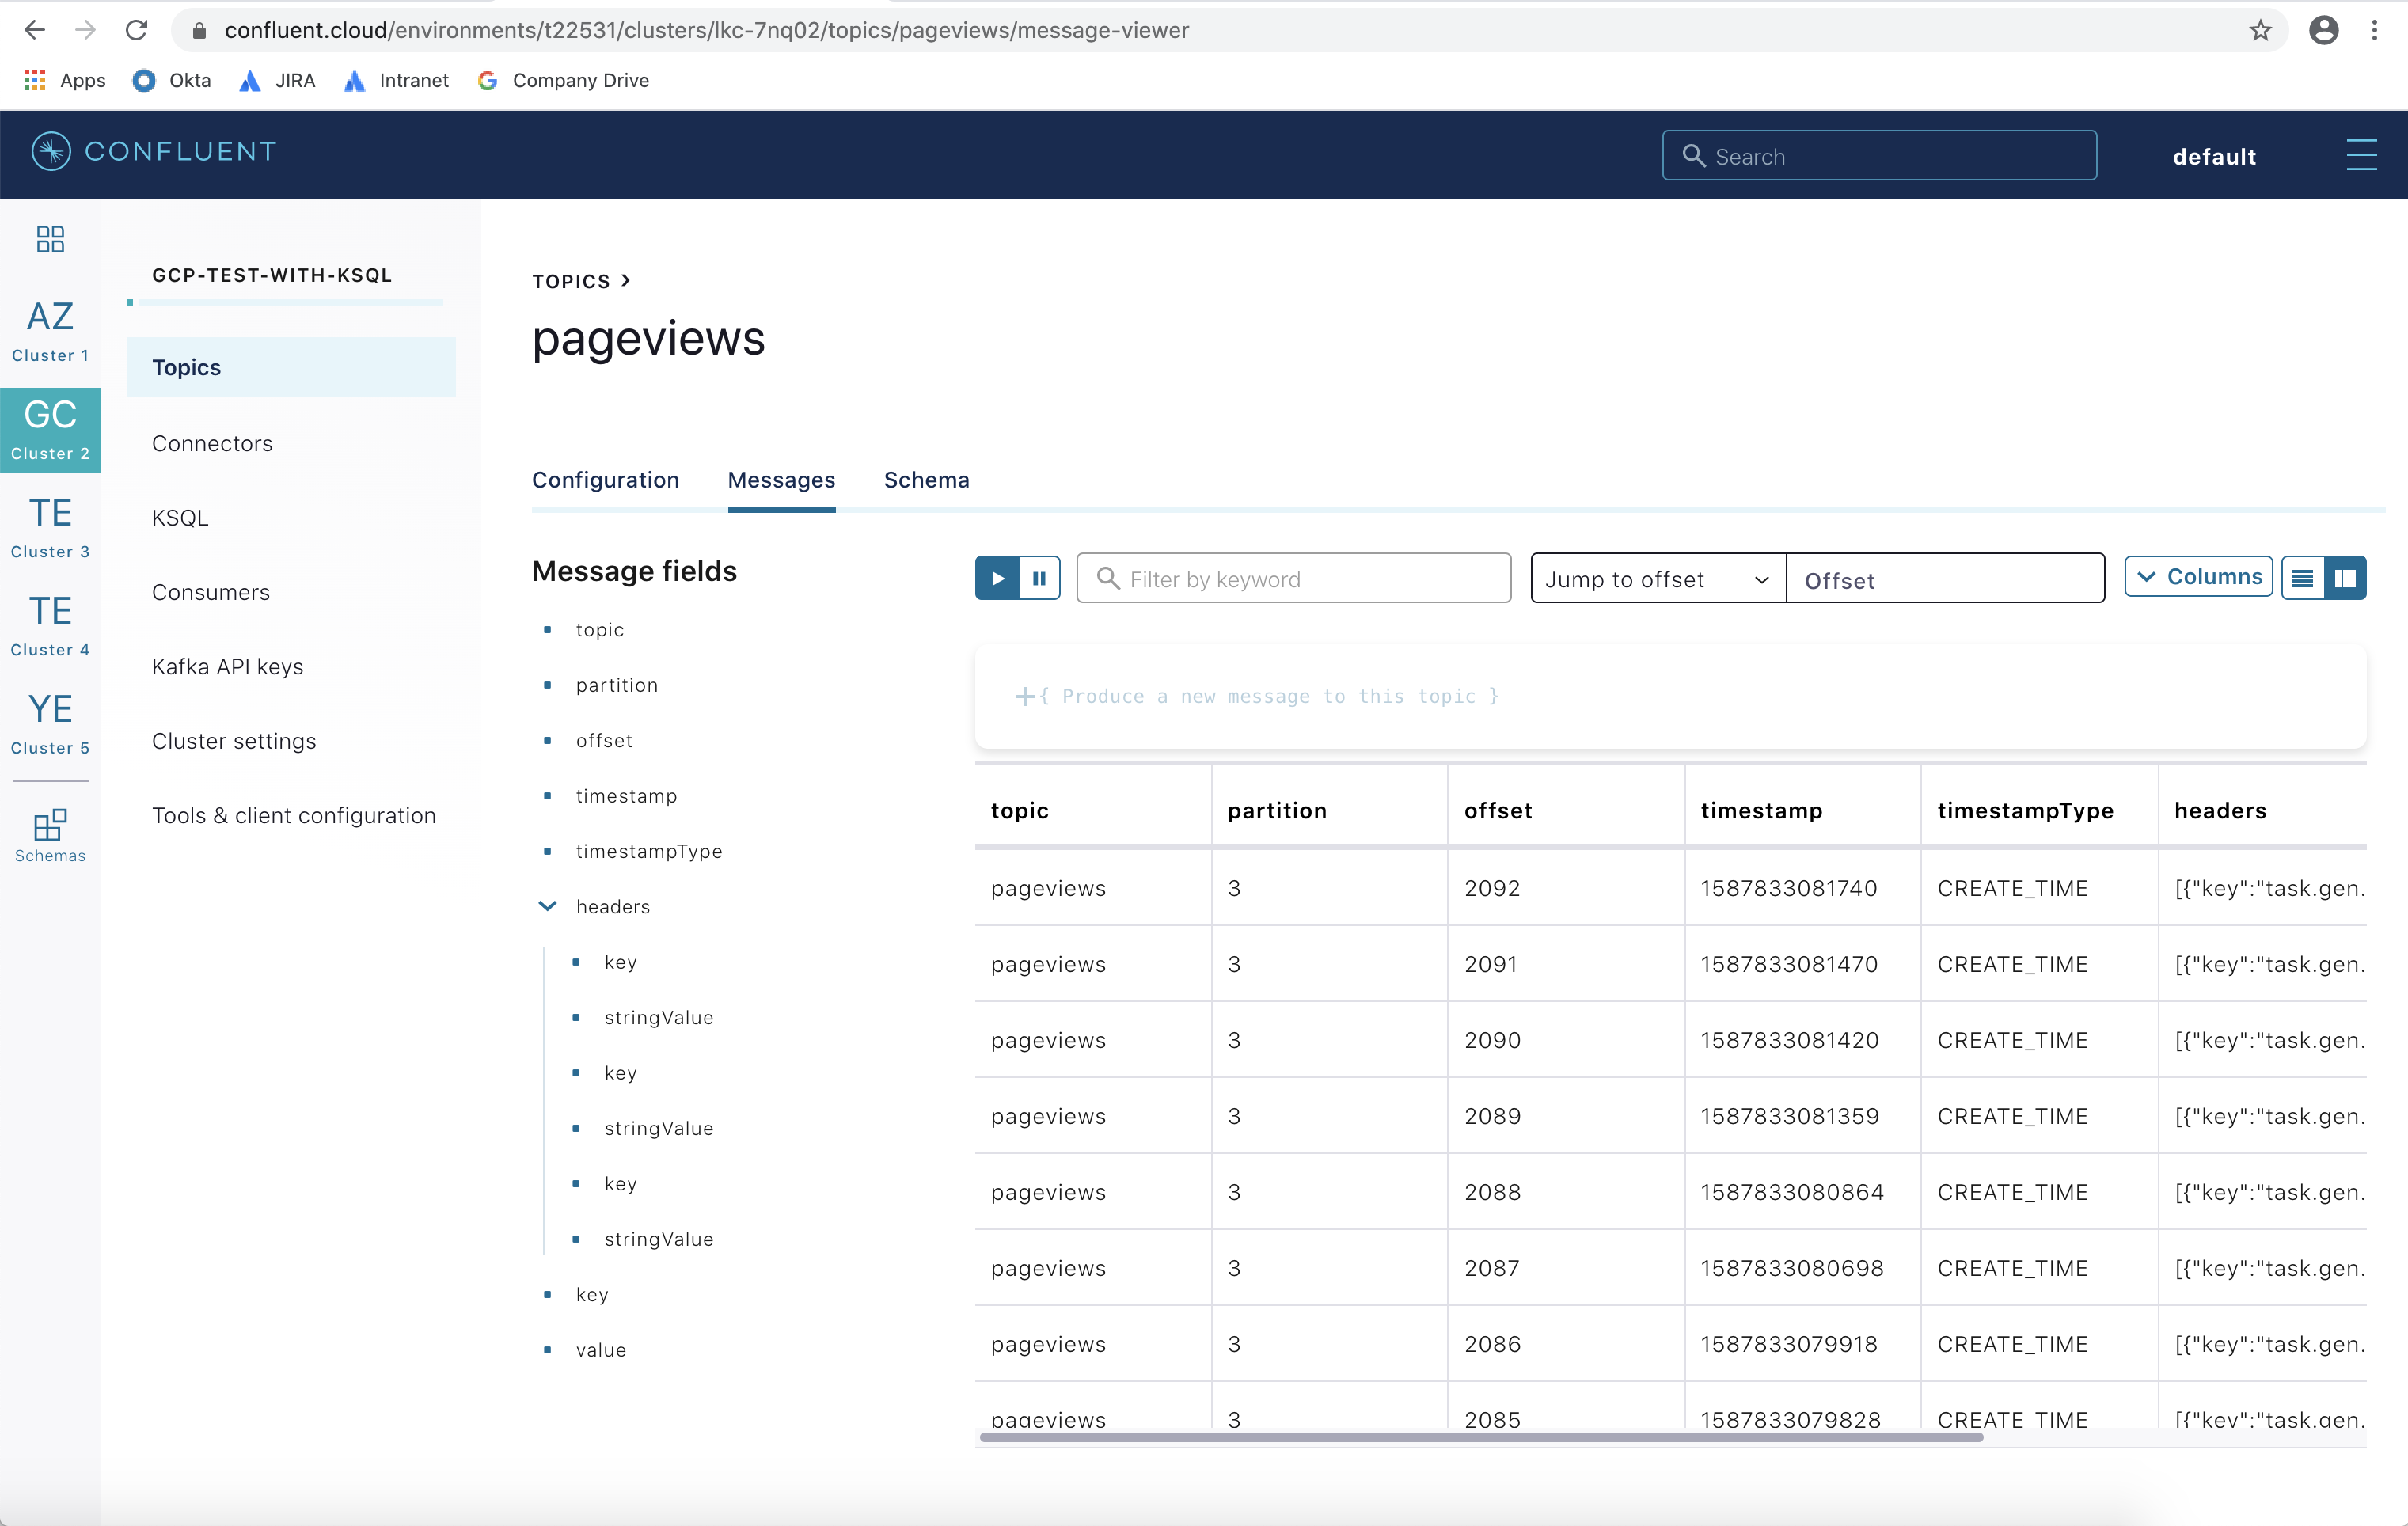The height and width of the screenshot is (1526, 2408).
Task: Select the offset message field
Action: point(604,741)
